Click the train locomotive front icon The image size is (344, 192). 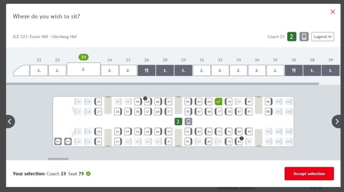click(x=21, y=71)
